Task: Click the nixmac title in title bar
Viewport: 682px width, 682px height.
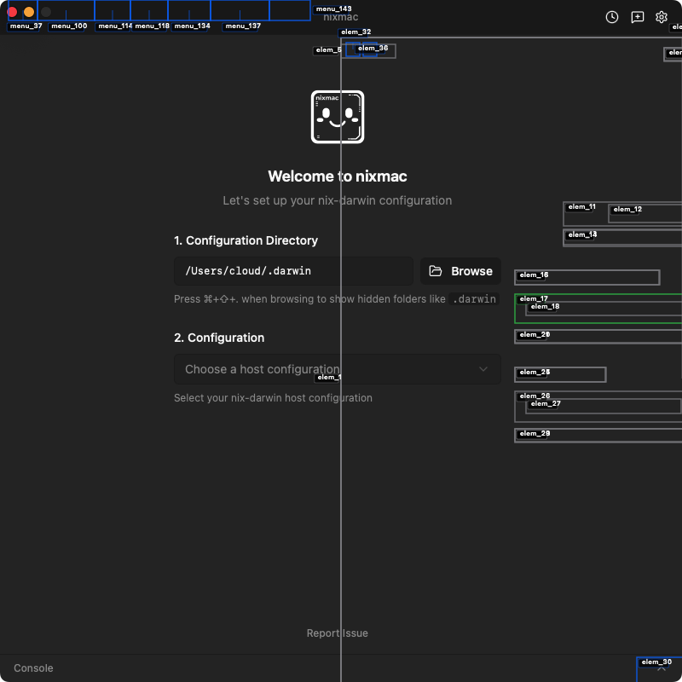Action: pos(341,17)
